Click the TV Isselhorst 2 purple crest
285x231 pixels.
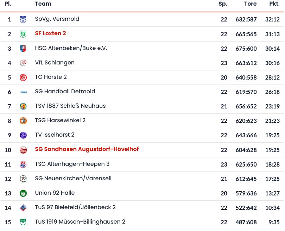[23, 135]
